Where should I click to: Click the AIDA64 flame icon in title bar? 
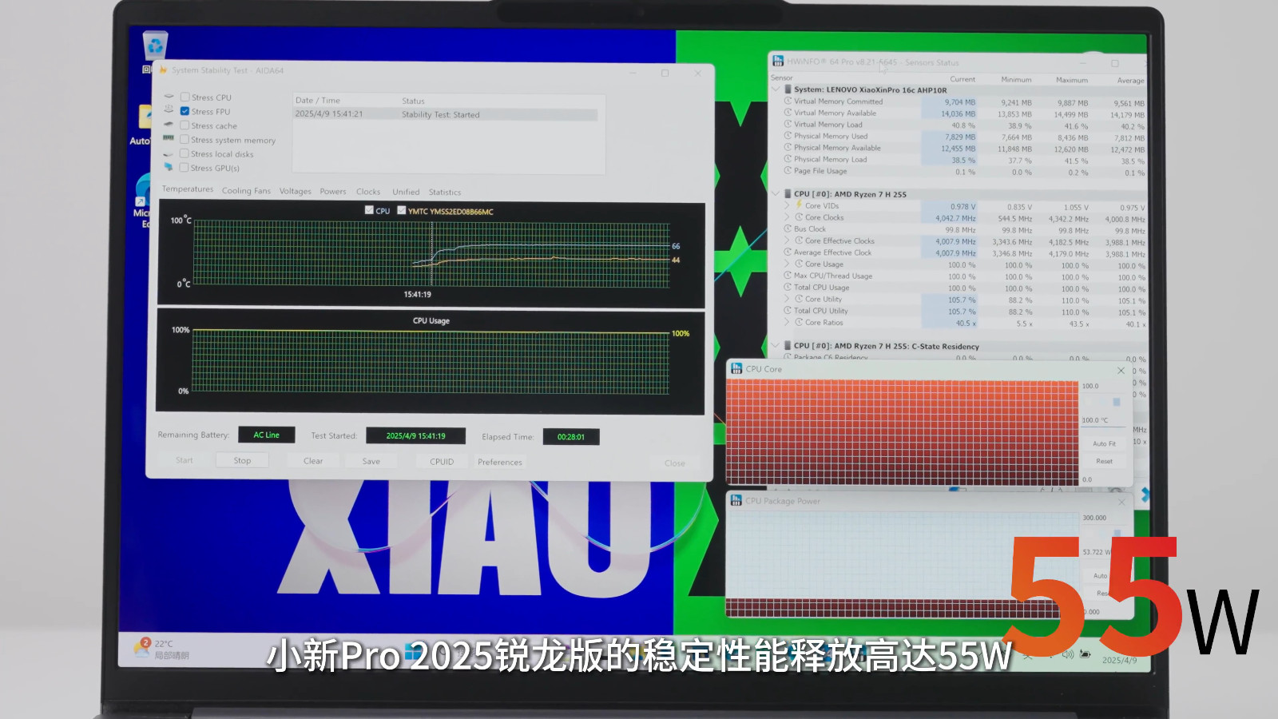[x=163, y=70]
